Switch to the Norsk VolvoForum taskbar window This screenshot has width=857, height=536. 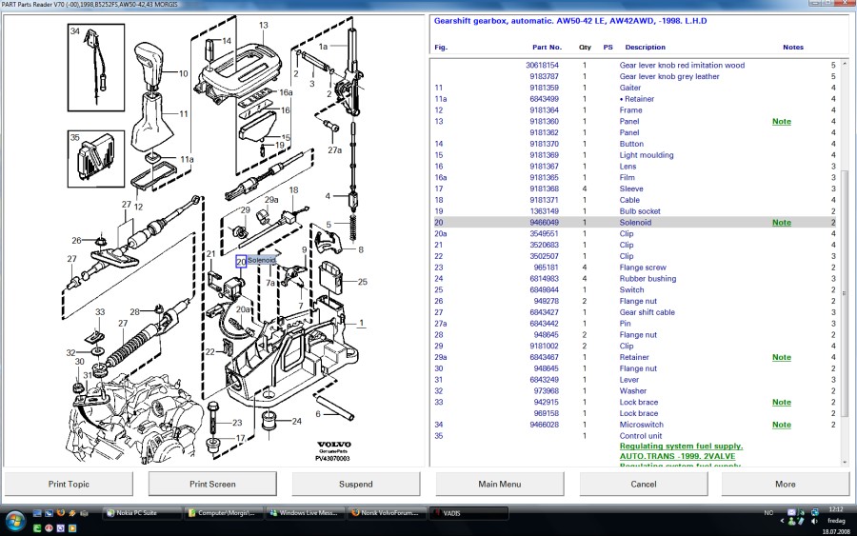(x=387, y=513)
